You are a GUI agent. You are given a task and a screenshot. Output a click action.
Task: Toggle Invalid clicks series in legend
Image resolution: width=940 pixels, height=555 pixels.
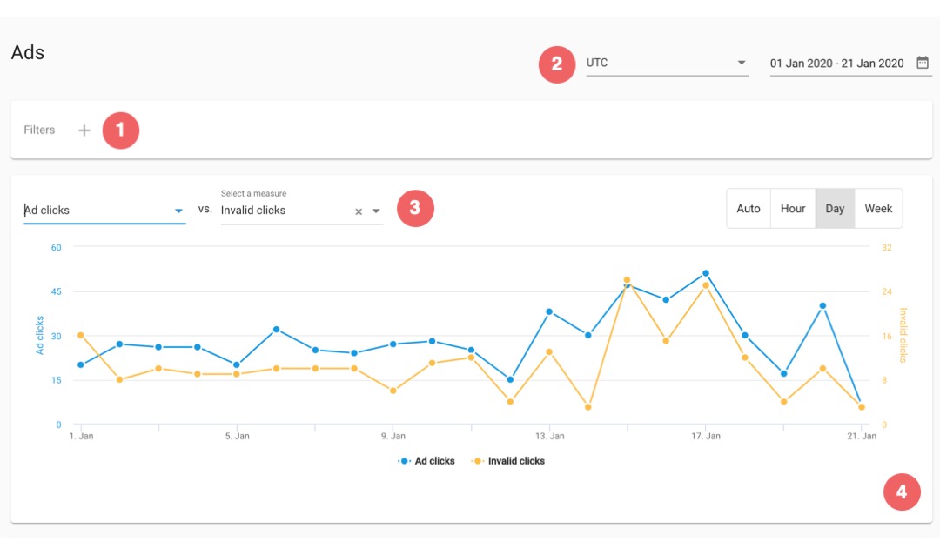pos(507,461)
